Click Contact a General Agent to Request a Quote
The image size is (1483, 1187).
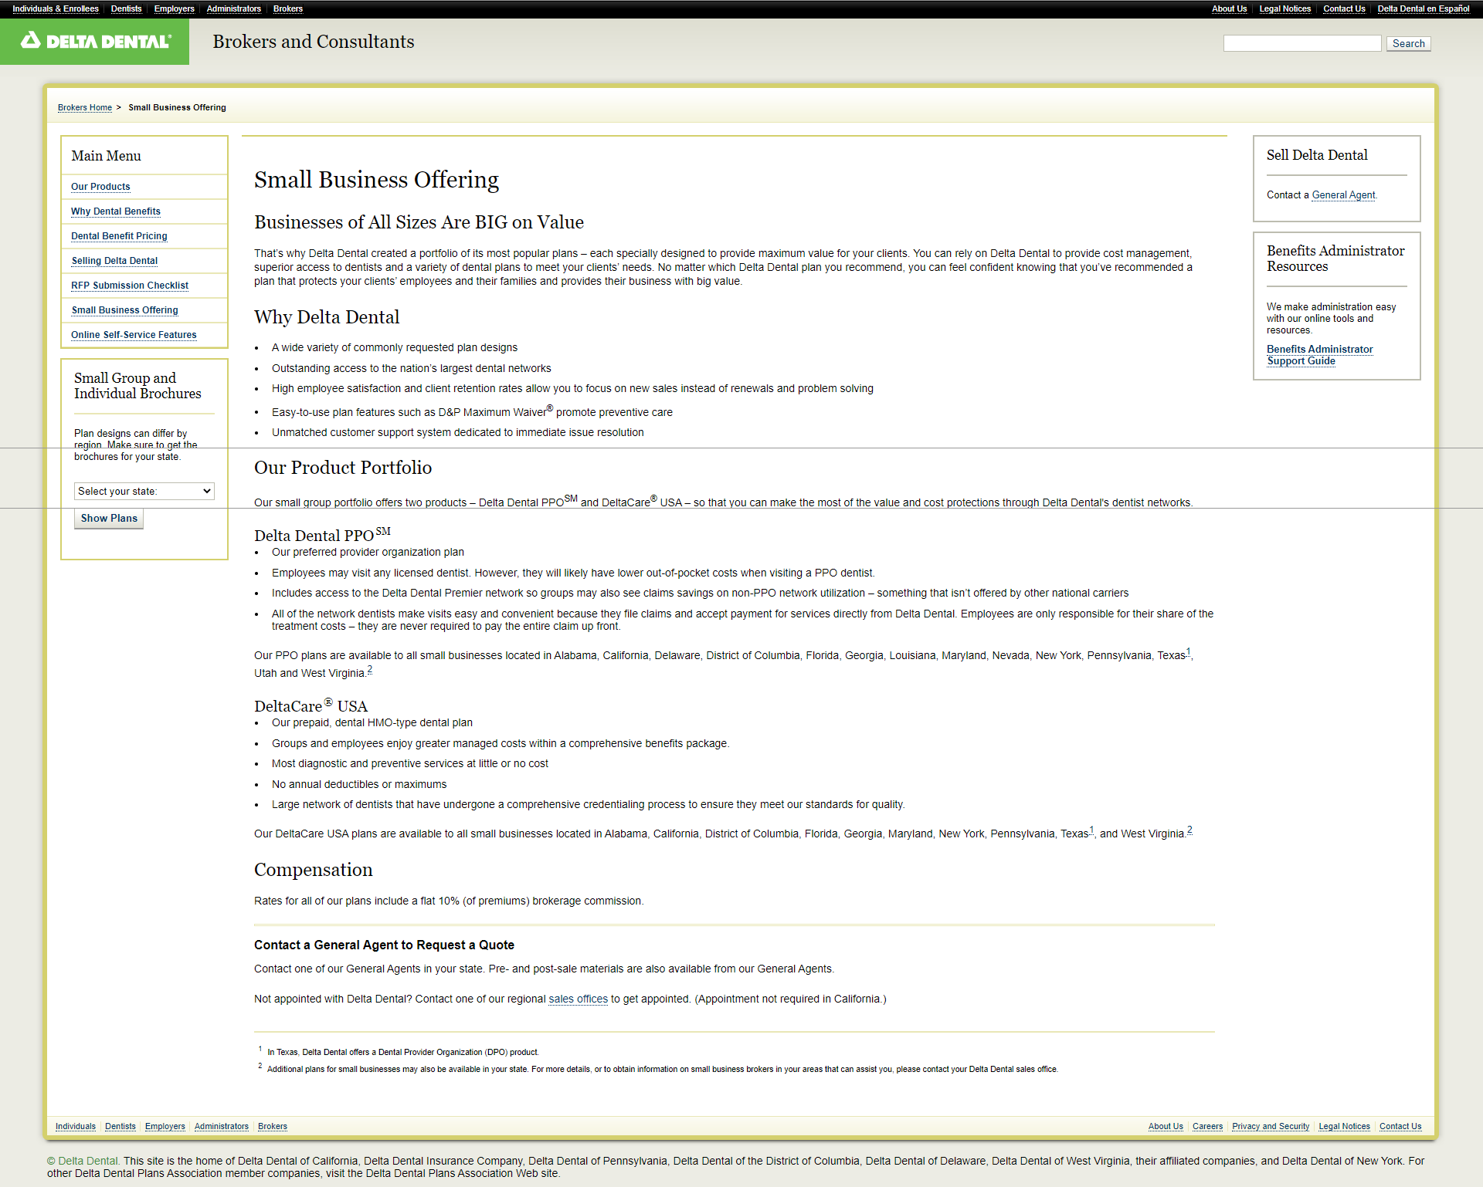(384, 945)
